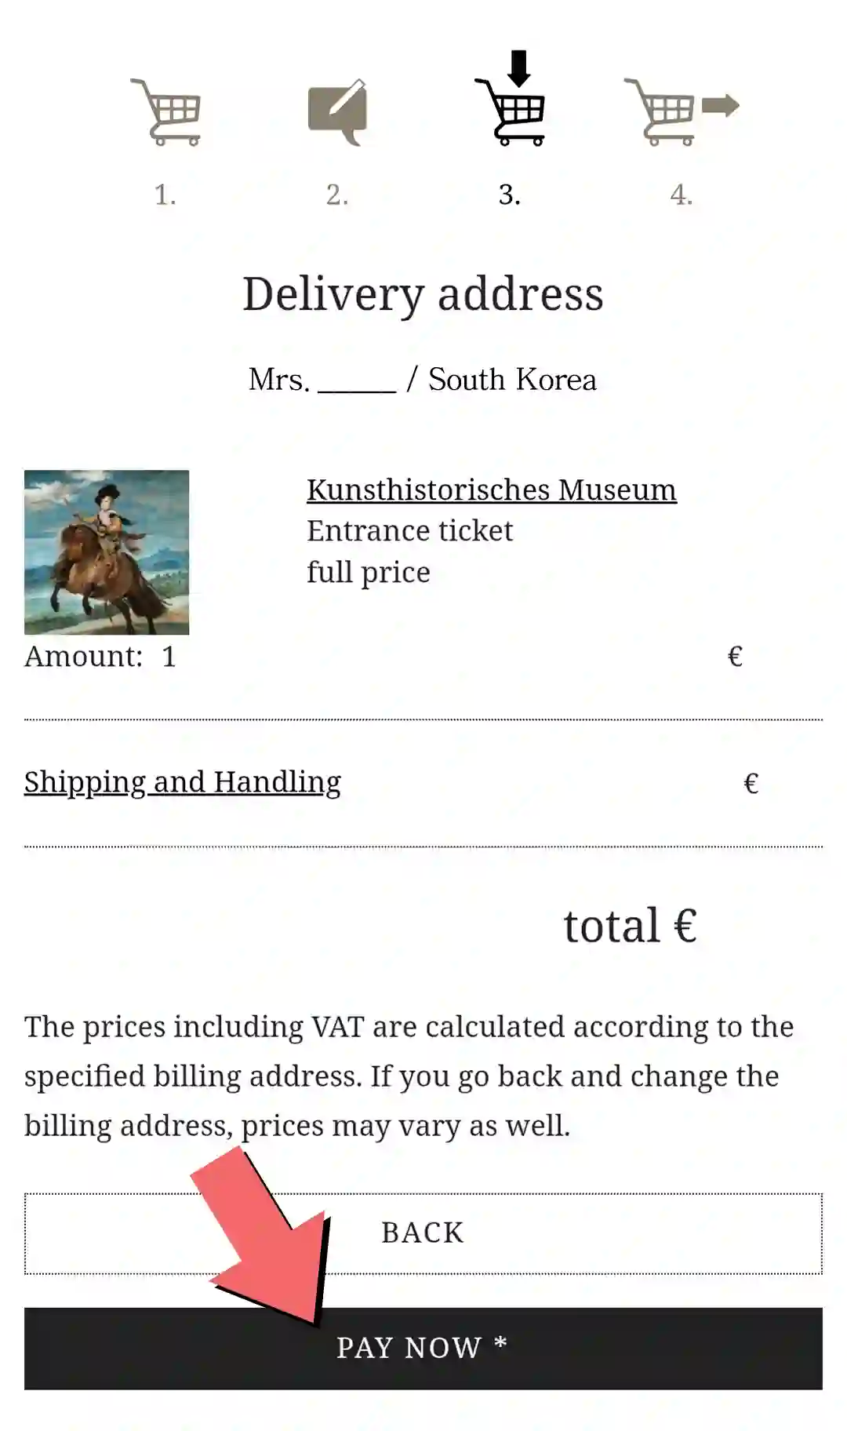
Task: Click the full price ticket type text
Action: point(369,573)
